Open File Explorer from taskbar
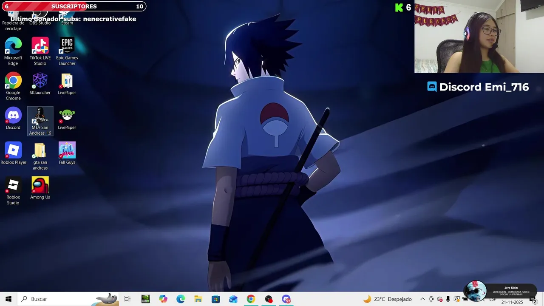This screenshot has height=306, width=544. 198,299
